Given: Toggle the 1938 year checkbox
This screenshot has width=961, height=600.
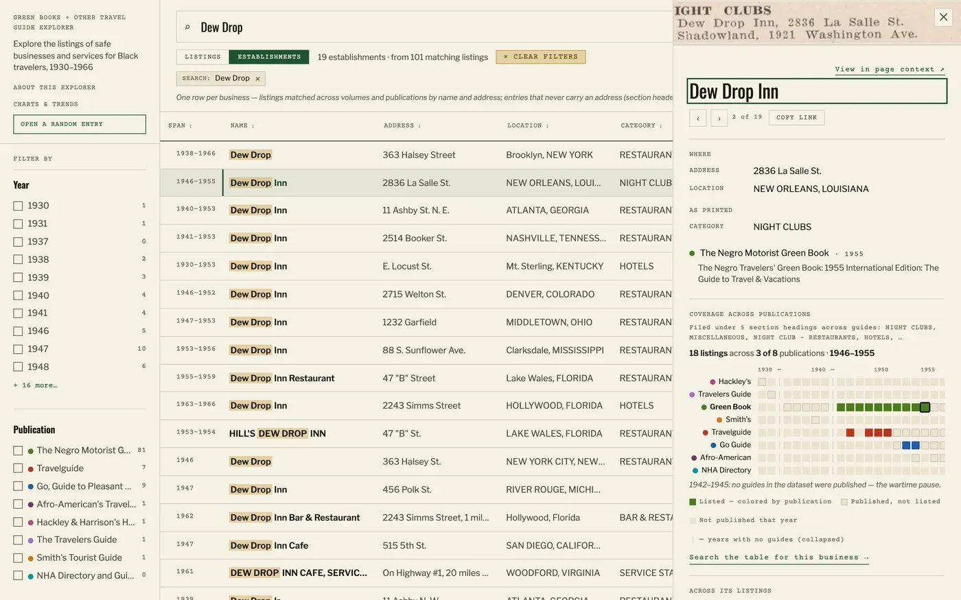Looking at the screenshot, I should [x=18, y=259].
